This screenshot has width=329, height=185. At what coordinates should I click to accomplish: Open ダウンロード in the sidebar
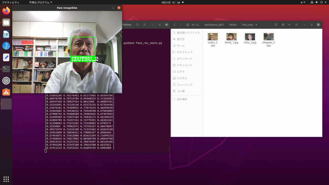point(184,59)
